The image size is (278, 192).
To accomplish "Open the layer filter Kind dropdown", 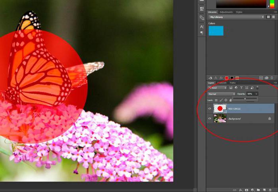I will click(217, 88).
